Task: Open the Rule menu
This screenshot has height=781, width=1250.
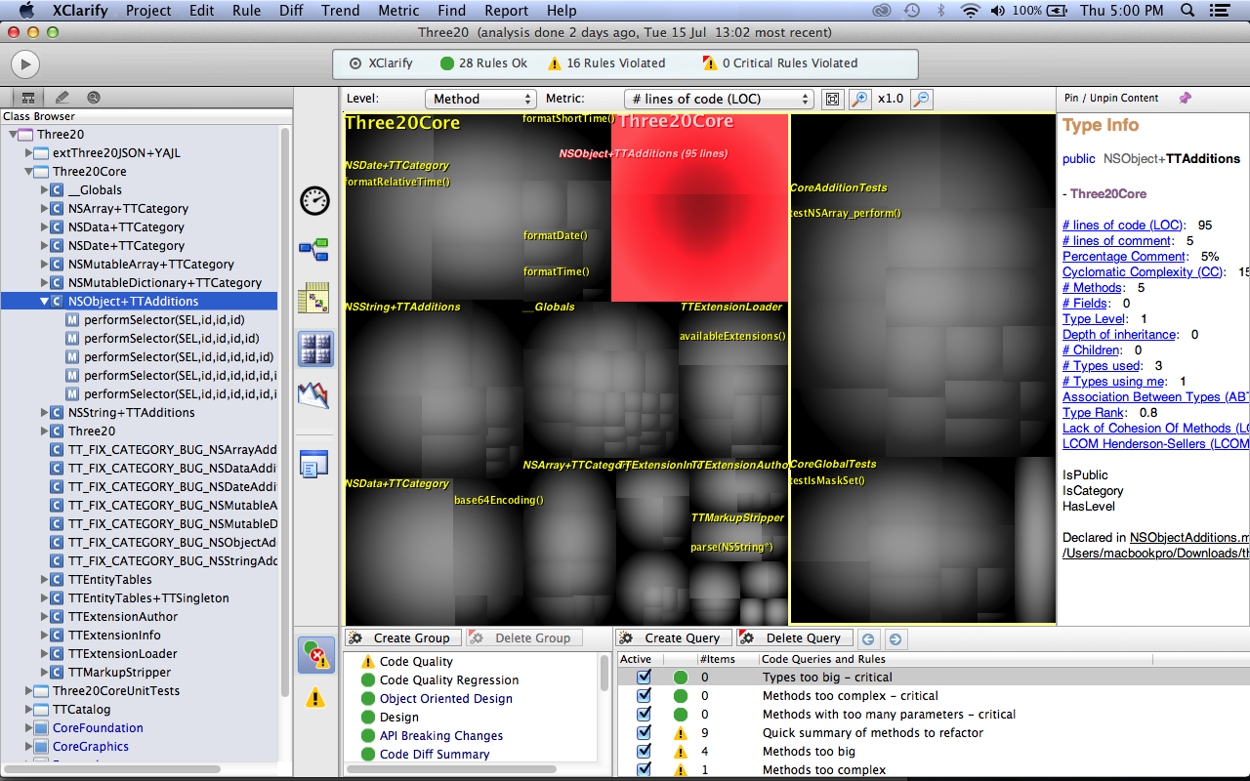Action: point(246,11)
